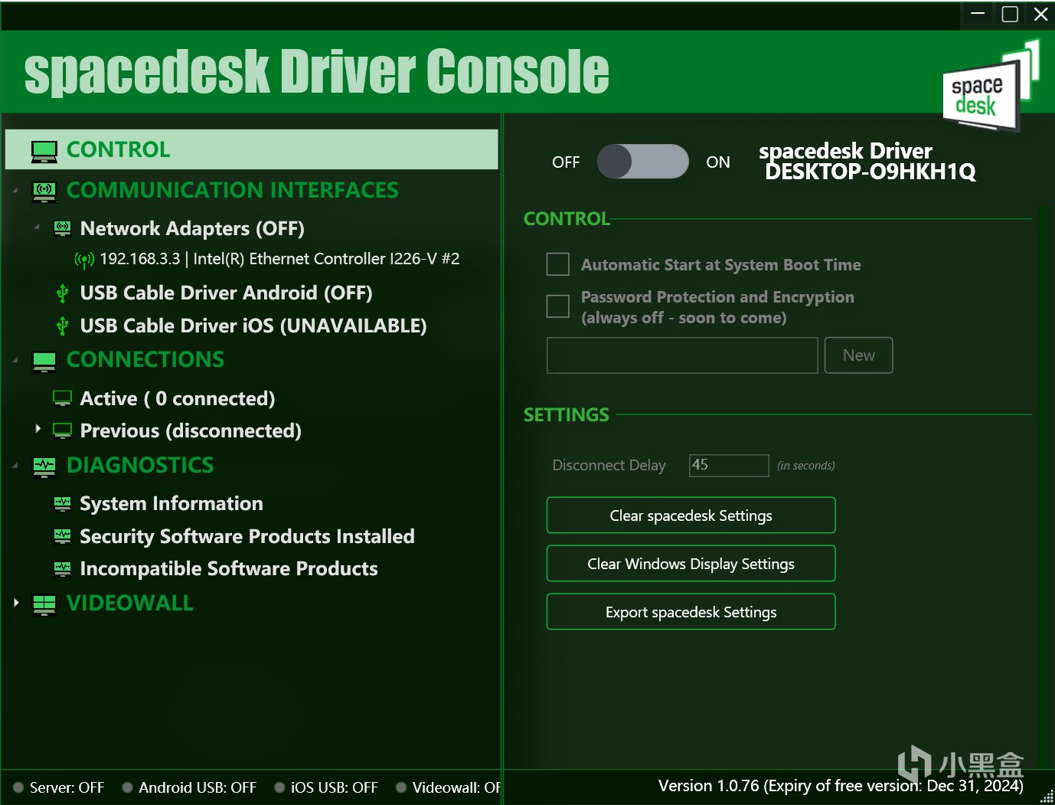This screenshot has height=805, width=1055.
Task: Click the Network Adapters icon
Action: point(62,228)
